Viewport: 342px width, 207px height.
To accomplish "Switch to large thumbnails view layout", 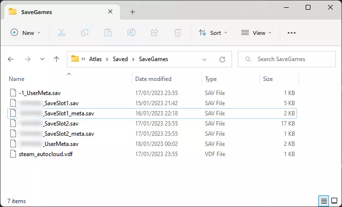I will 334,201.
